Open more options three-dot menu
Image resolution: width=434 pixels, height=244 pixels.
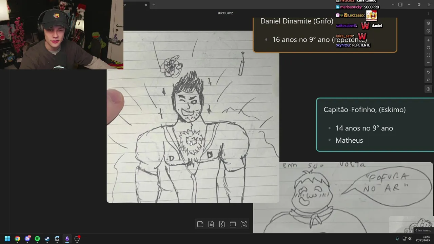(x=428, y=13)
